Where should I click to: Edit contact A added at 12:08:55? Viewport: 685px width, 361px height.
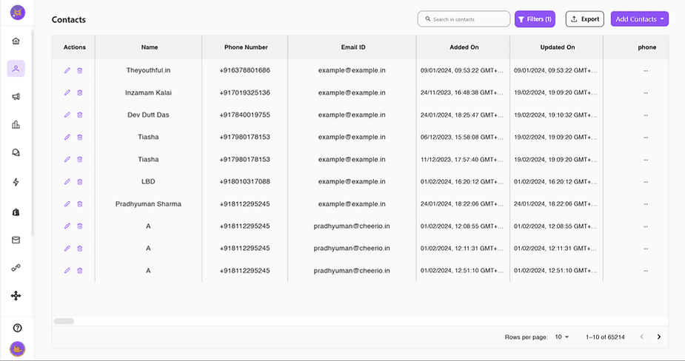tap(67, 226)
